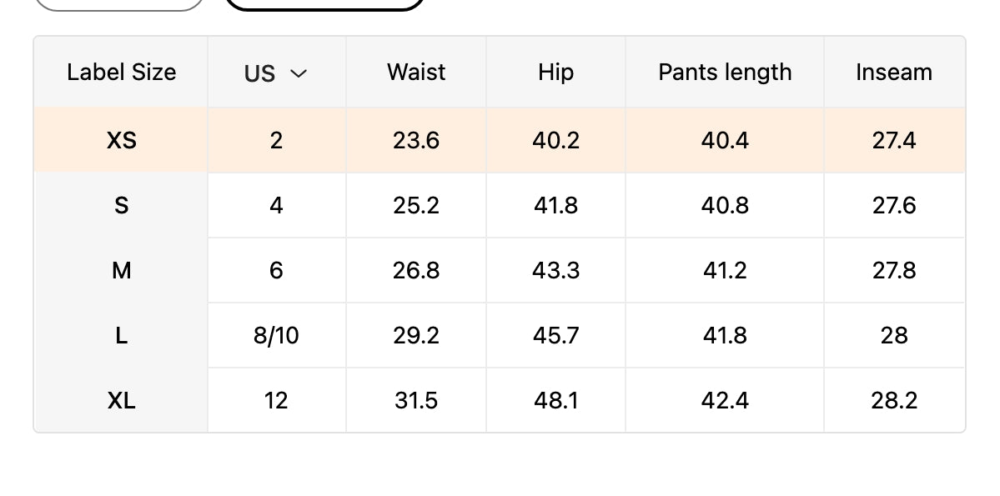This screenshot has height=496, width=1000.
Task: Click the 8/10 US size cell
Action: tap(276, 335)
